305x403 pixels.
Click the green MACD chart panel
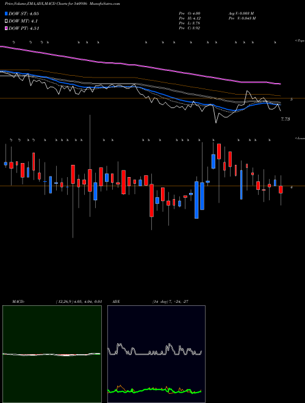(x=52, y=354)
